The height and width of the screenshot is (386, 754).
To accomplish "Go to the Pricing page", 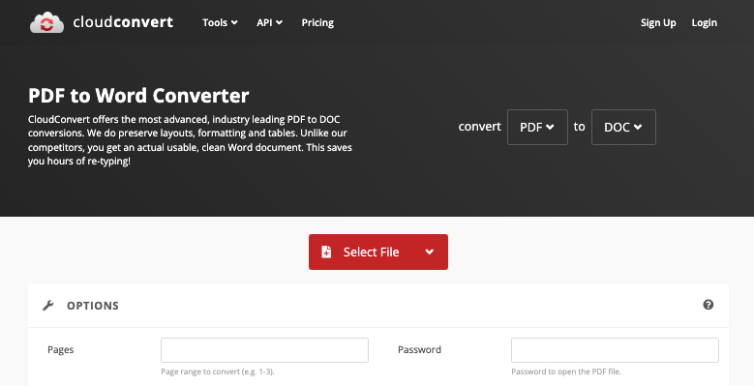I will [317, 22].
